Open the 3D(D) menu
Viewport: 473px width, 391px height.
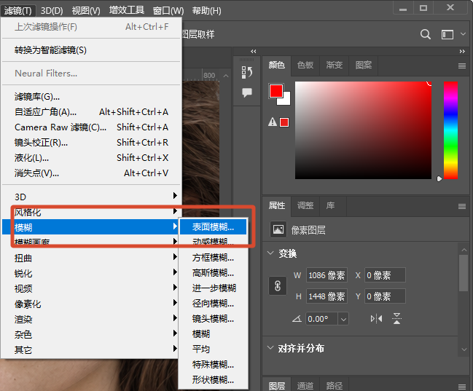[x=52, y=11]
